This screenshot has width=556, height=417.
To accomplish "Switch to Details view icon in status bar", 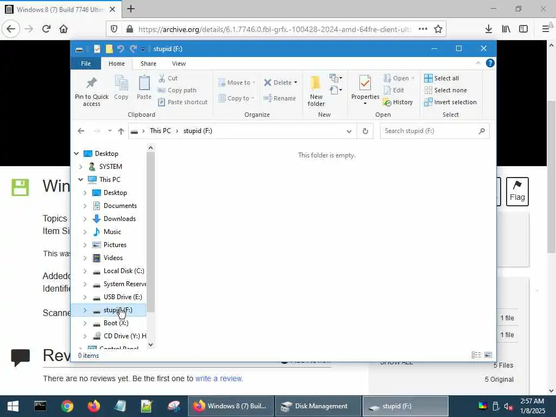I will pos(476,355).
